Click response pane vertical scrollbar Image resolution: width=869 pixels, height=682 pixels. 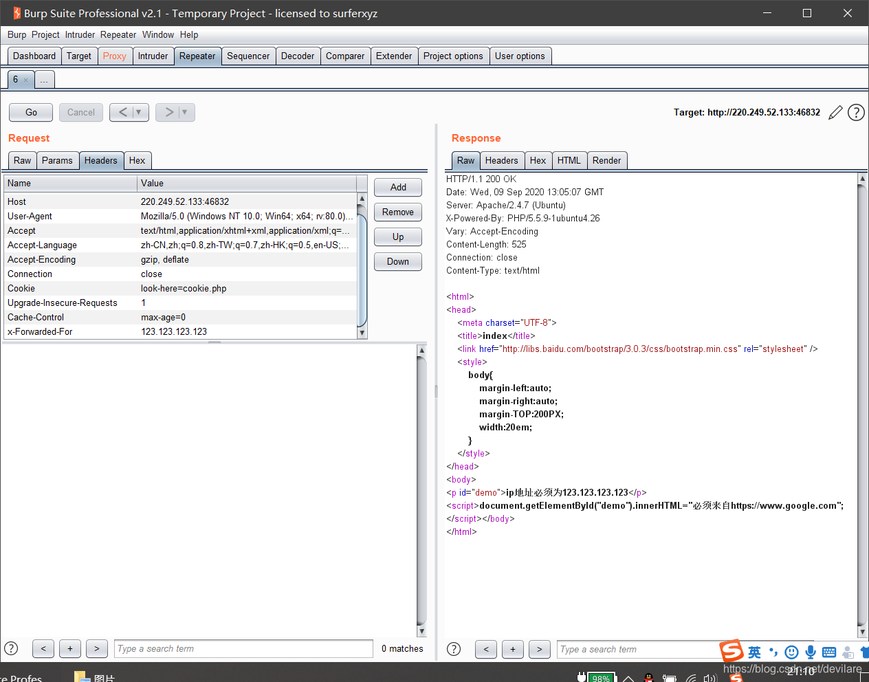click(862, 406)
